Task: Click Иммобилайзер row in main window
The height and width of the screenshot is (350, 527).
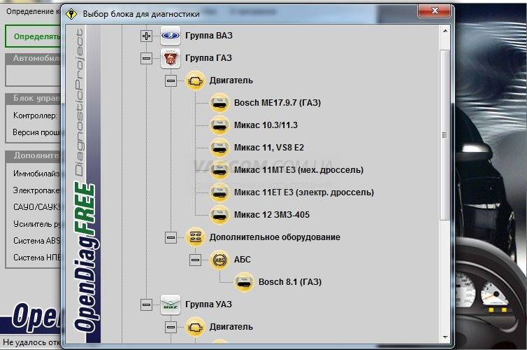Action: (36, 174)
